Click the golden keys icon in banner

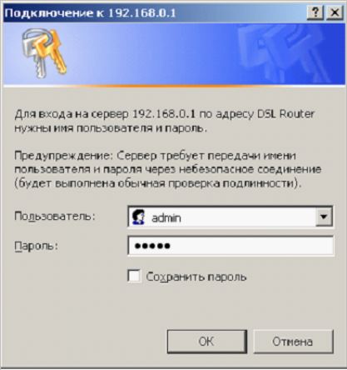pyautogui.click(x=44, y=52)
